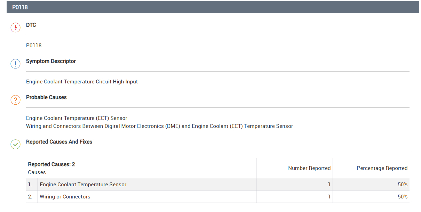Click the green checkmark Reported Causes icon
421x212 pixels.
tap(15, 145)
